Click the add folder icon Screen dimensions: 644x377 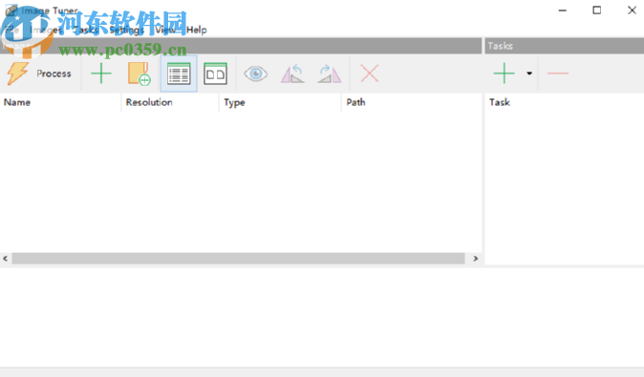pyautogui.click(x=139, y=73)
